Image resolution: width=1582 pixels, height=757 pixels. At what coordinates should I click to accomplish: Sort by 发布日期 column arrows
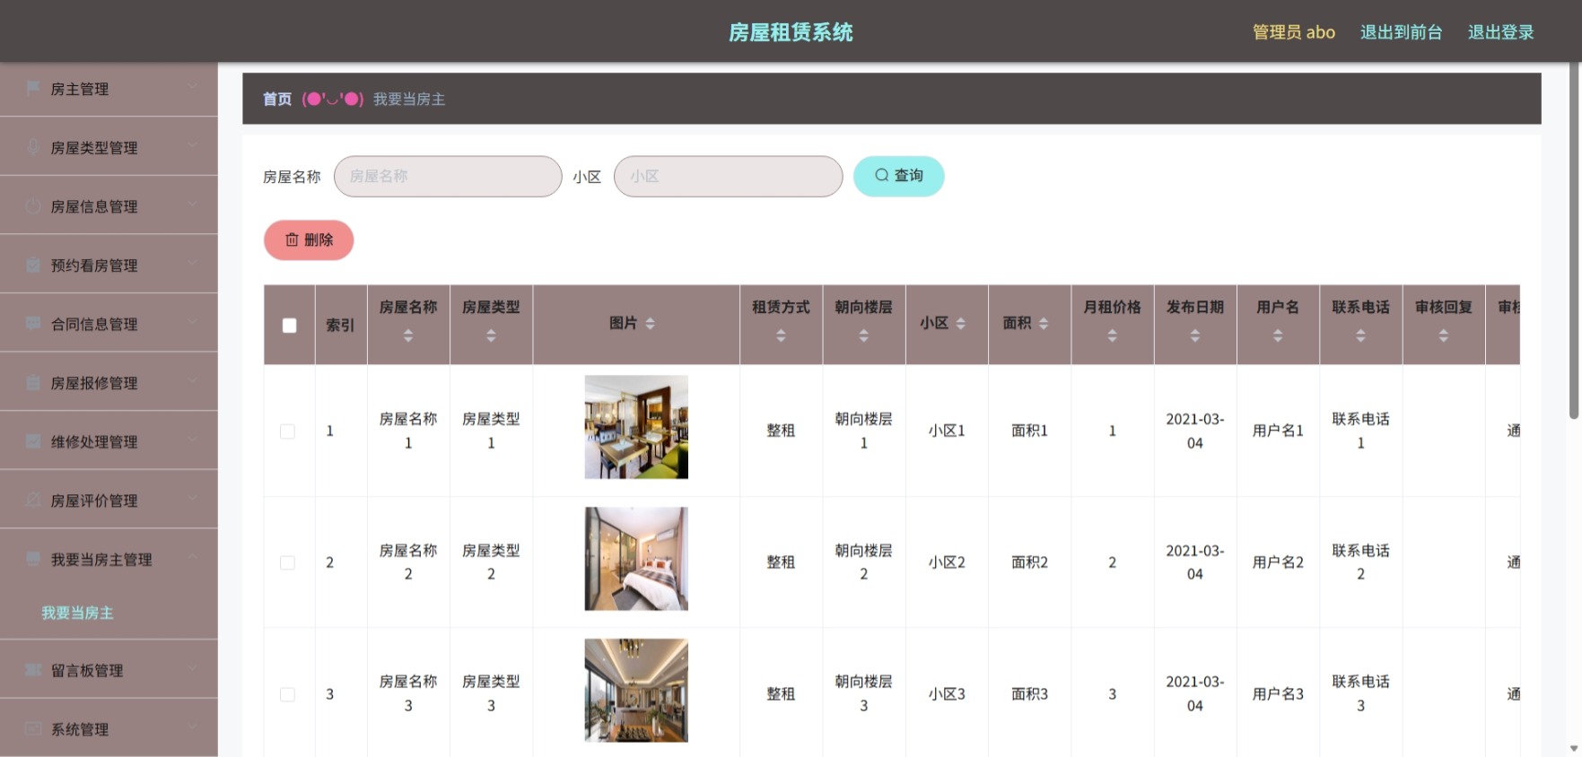(x=1194, y=335)
